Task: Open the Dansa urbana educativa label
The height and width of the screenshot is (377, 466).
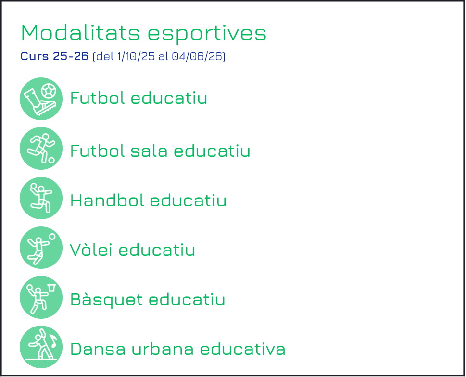Action: [x=178, y=349]
